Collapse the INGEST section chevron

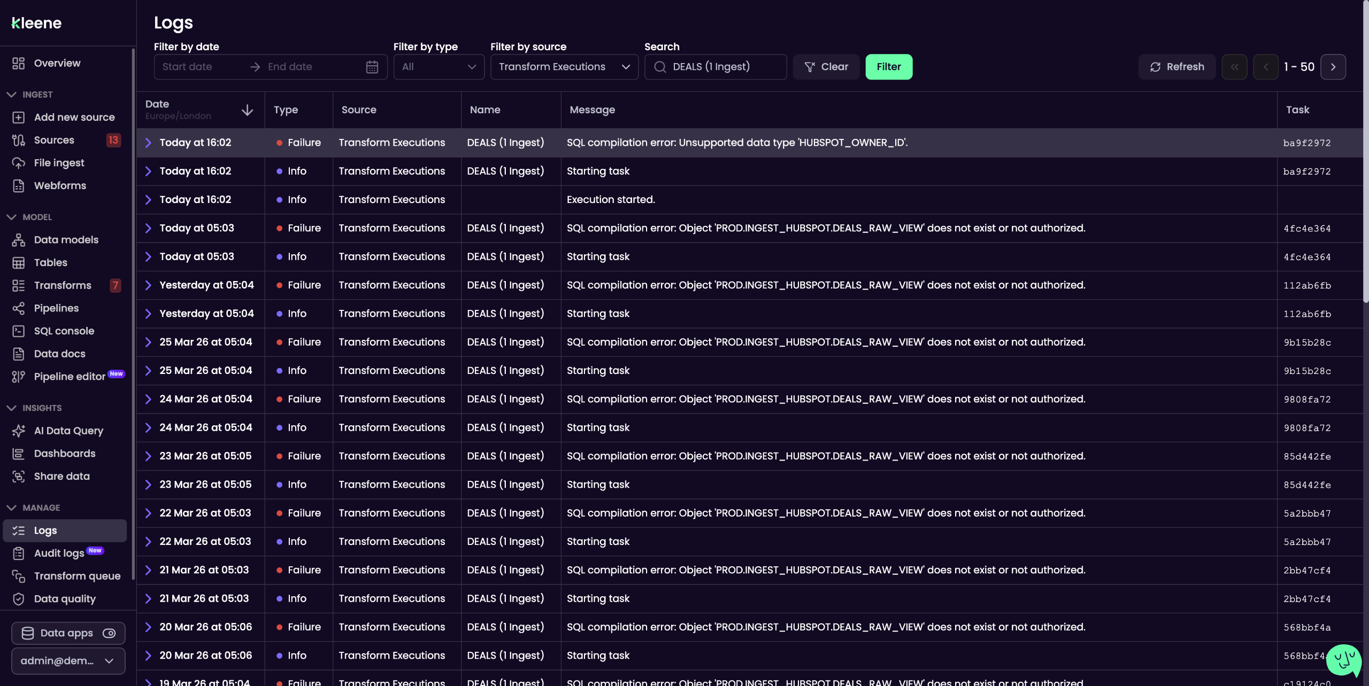pos(11,95)
